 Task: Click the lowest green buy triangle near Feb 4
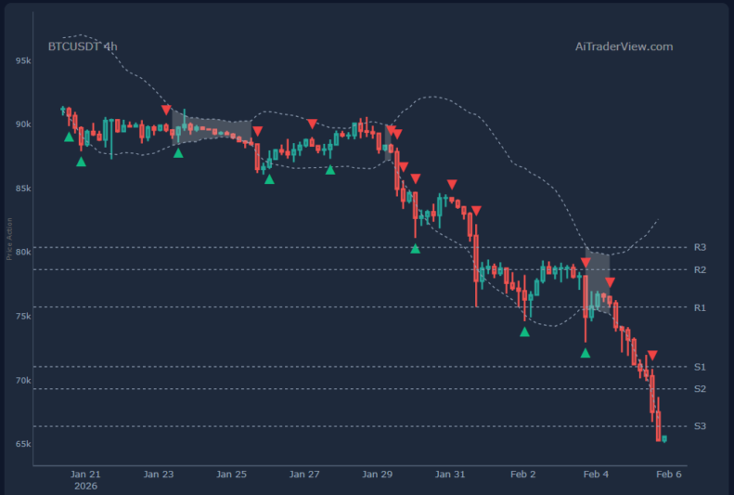click(586, 352)
